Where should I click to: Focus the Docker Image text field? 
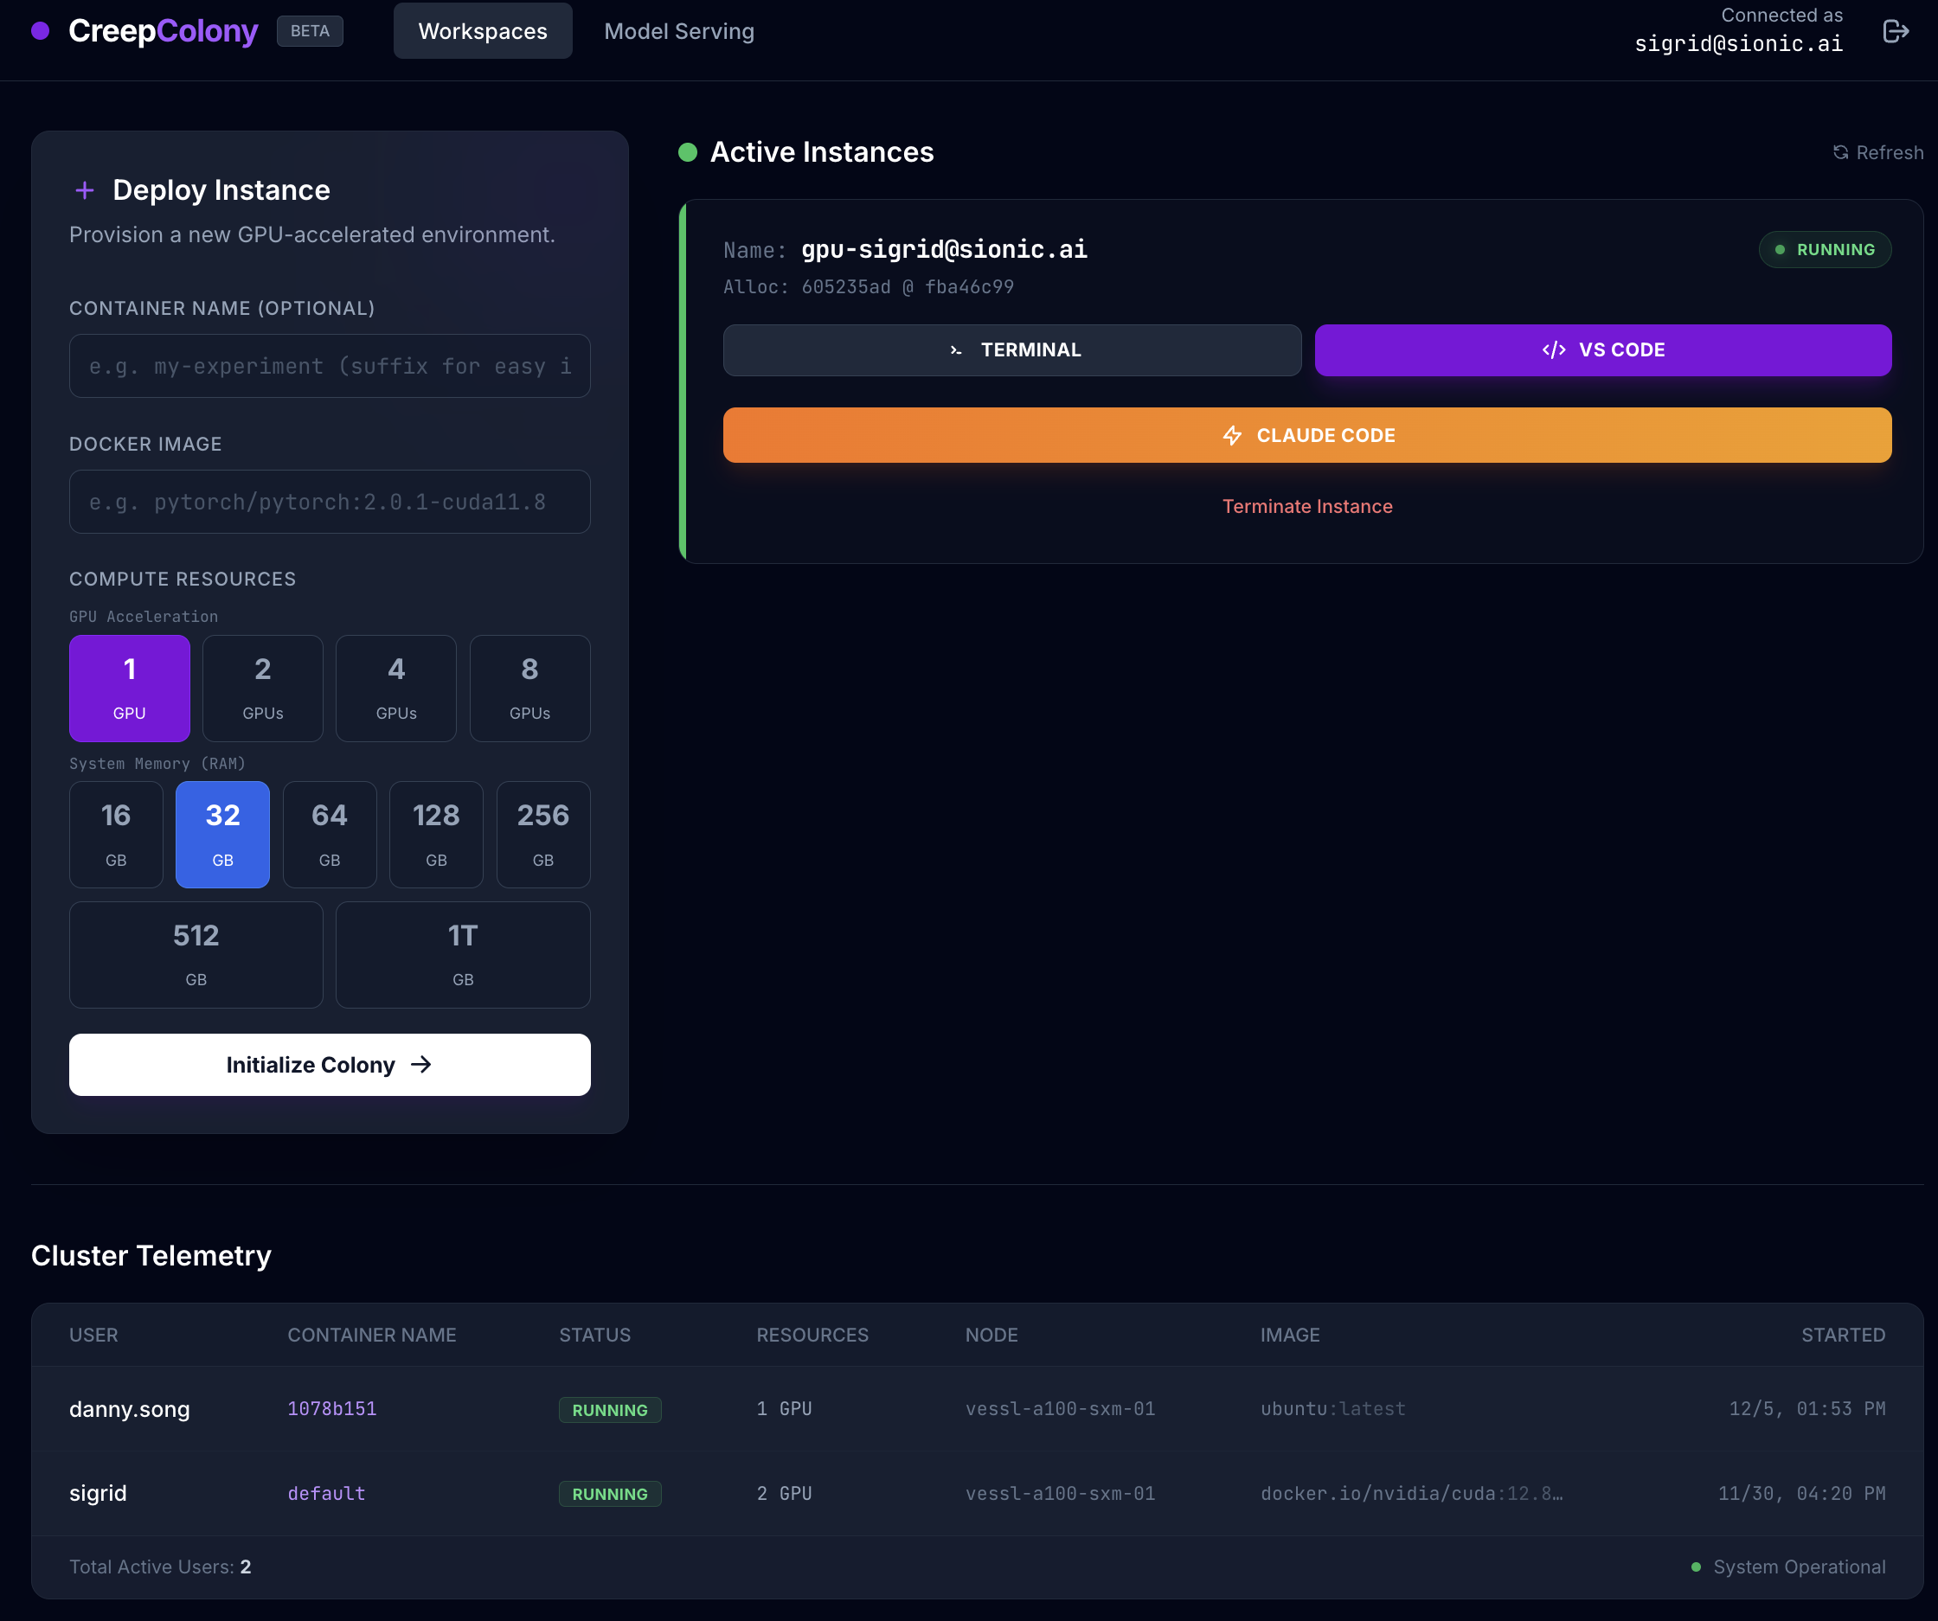pos(330,502)
